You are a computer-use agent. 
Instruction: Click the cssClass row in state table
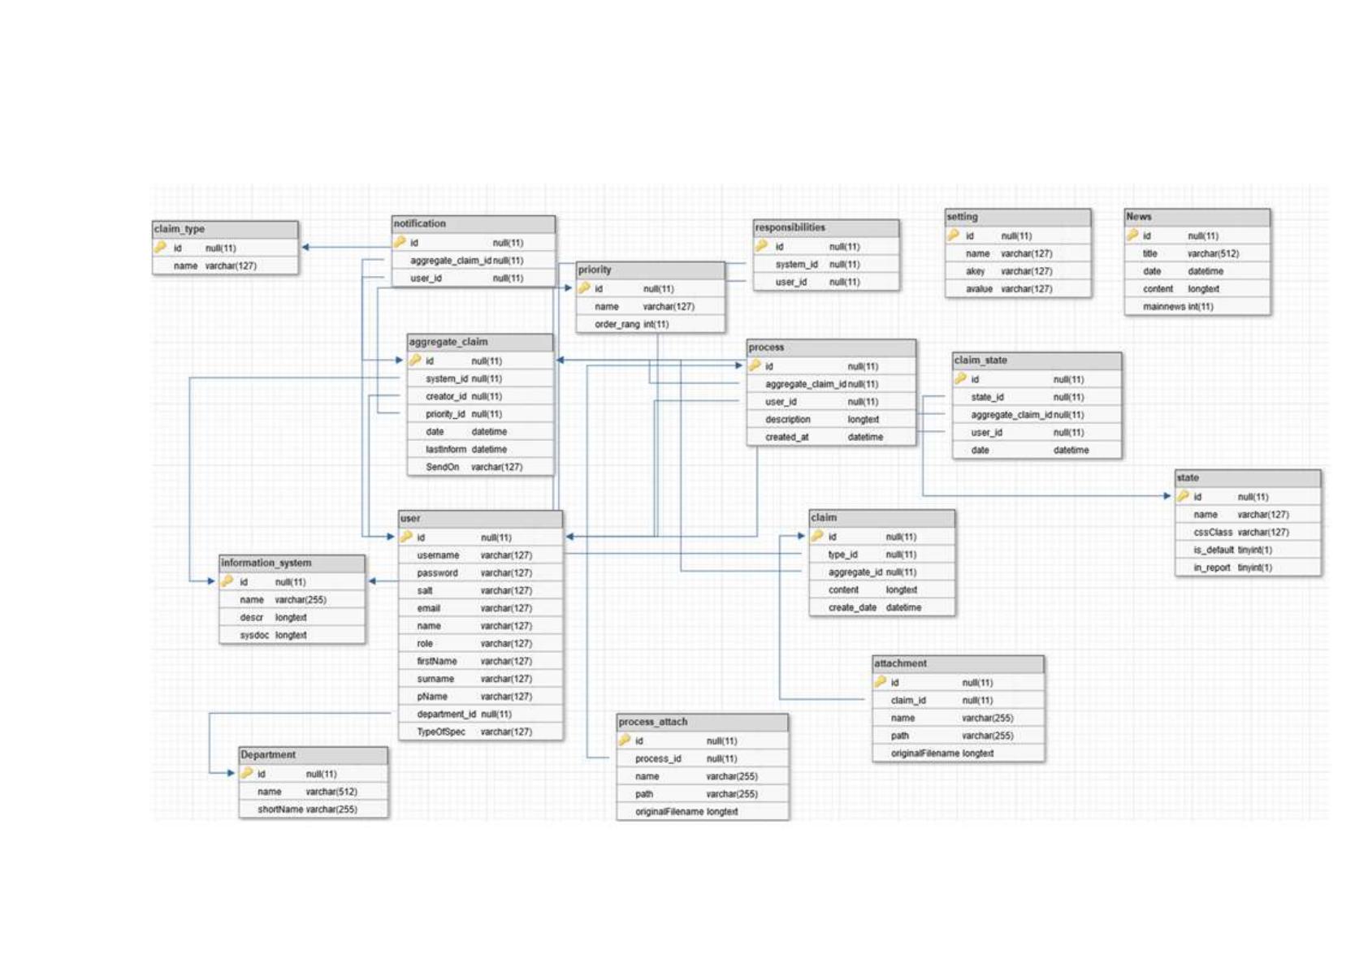click(x=1248, y=533)
